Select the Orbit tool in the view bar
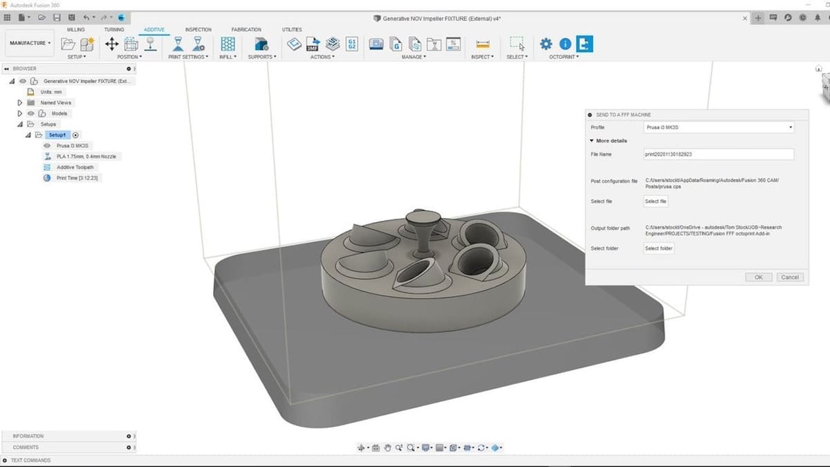 (361, 448)
